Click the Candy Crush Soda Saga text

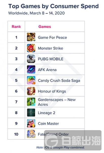59,81
